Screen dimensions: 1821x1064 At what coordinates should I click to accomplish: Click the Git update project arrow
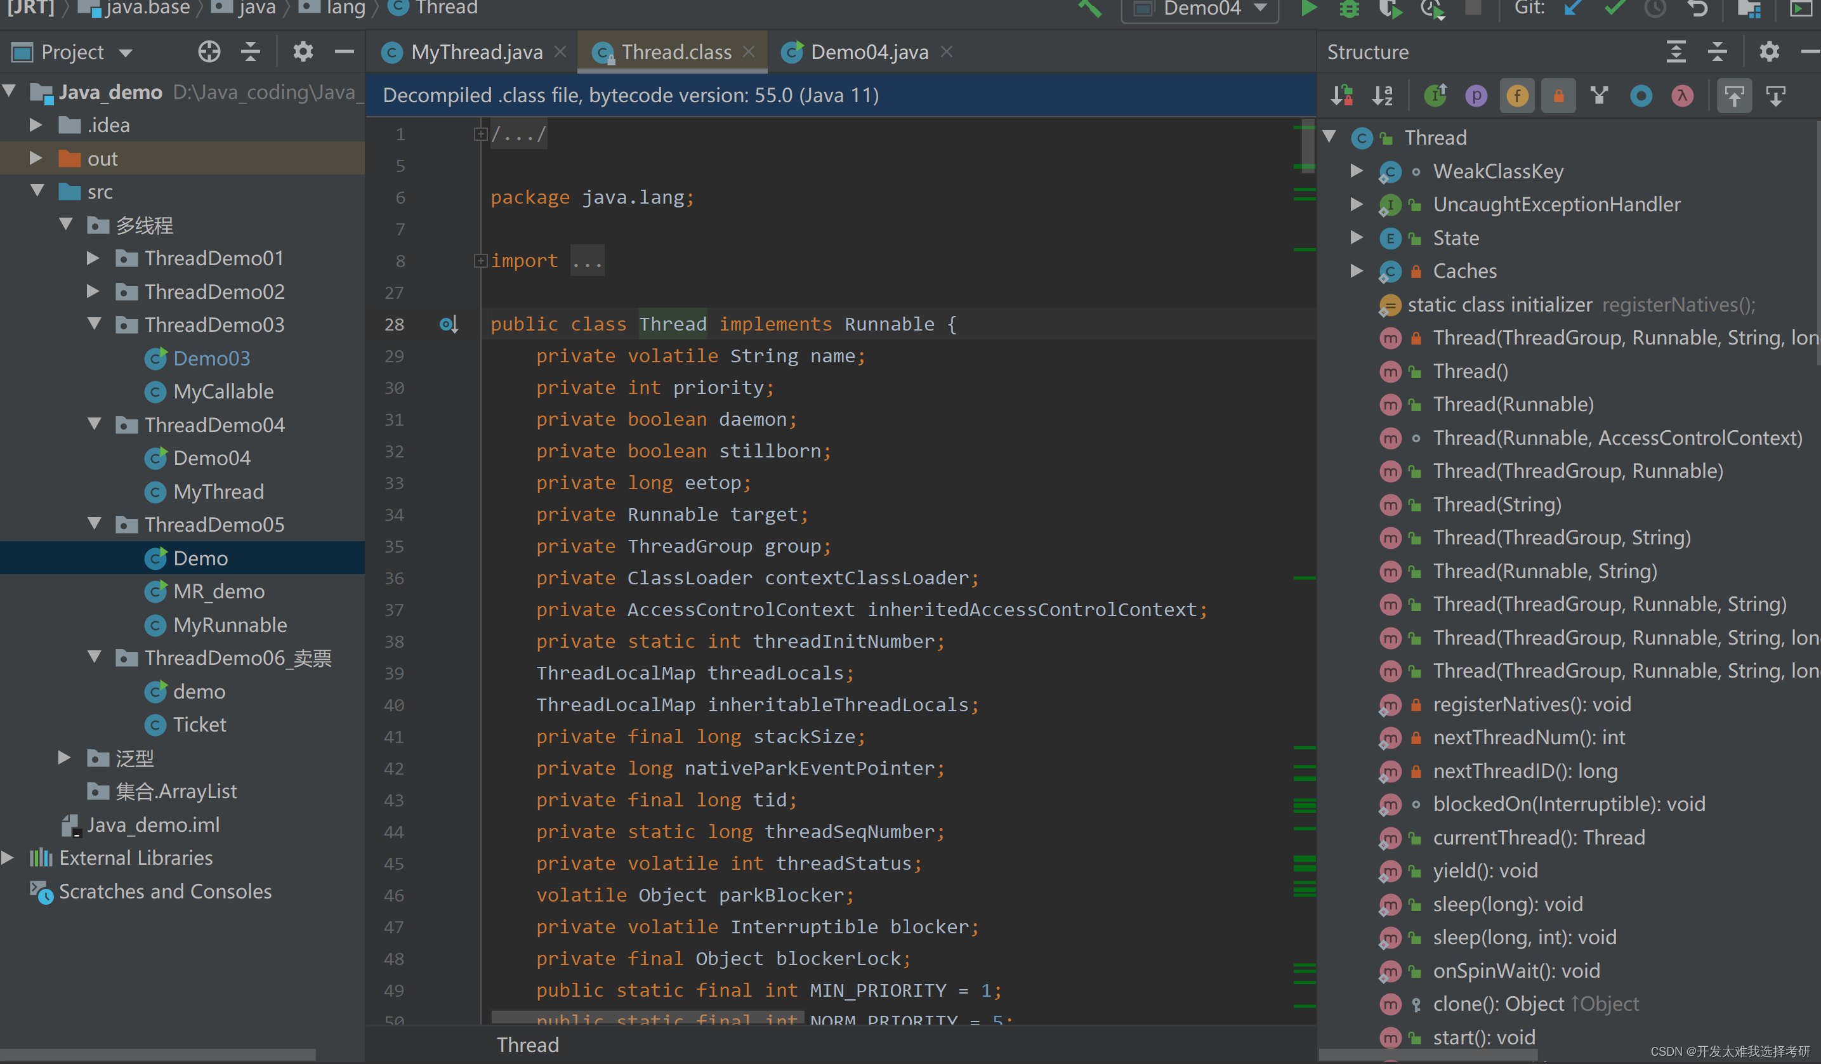pos(1572,9)
